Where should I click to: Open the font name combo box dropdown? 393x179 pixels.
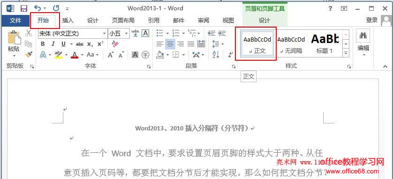click(x=105, y=33)
